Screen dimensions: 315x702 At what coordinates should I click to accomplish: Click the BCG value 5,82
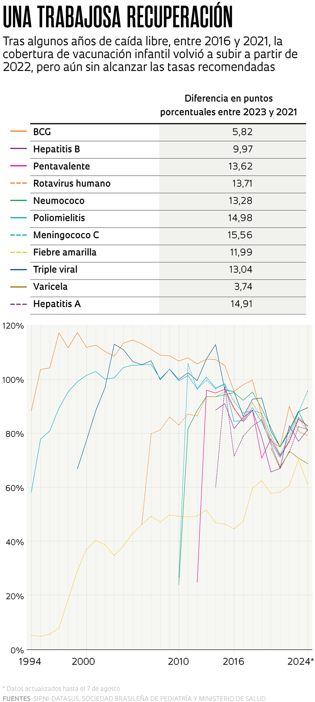pos(242,132)
